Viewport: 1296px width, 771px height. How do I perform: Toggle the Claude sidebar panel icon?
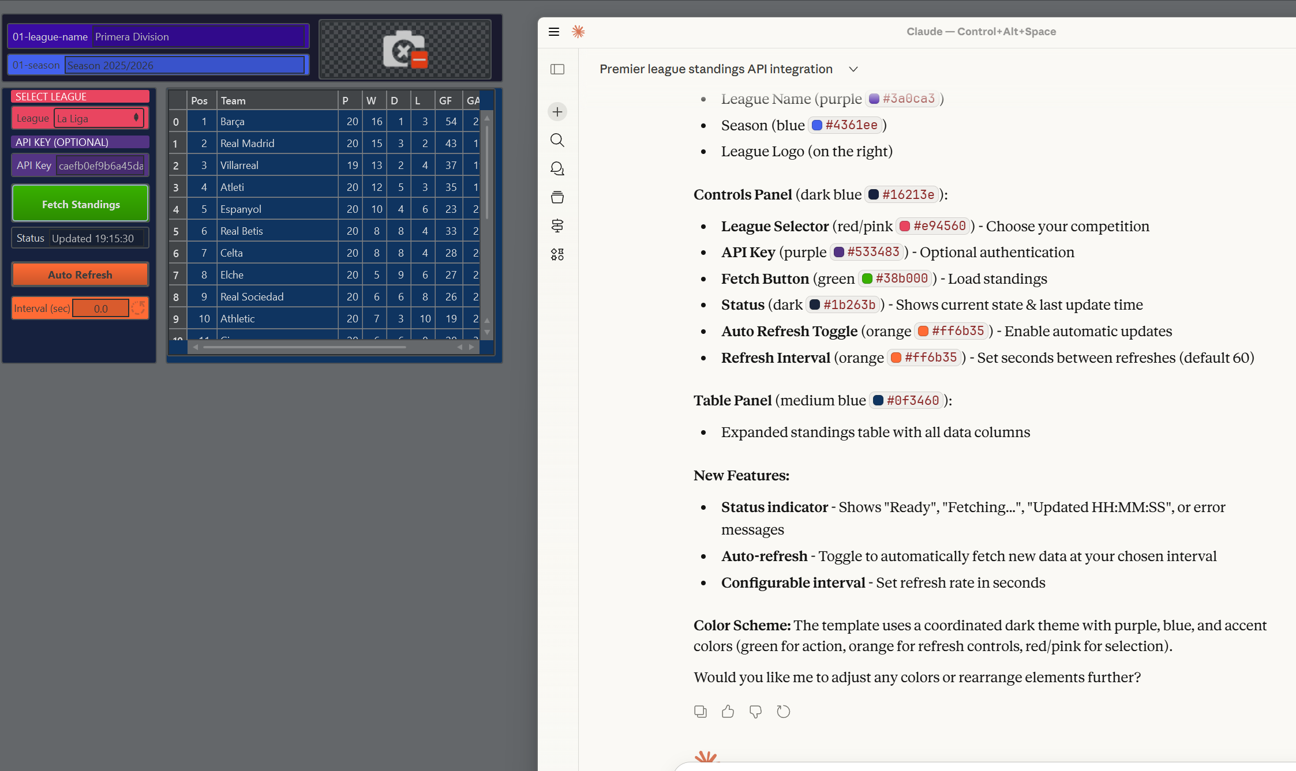point(557,69)
